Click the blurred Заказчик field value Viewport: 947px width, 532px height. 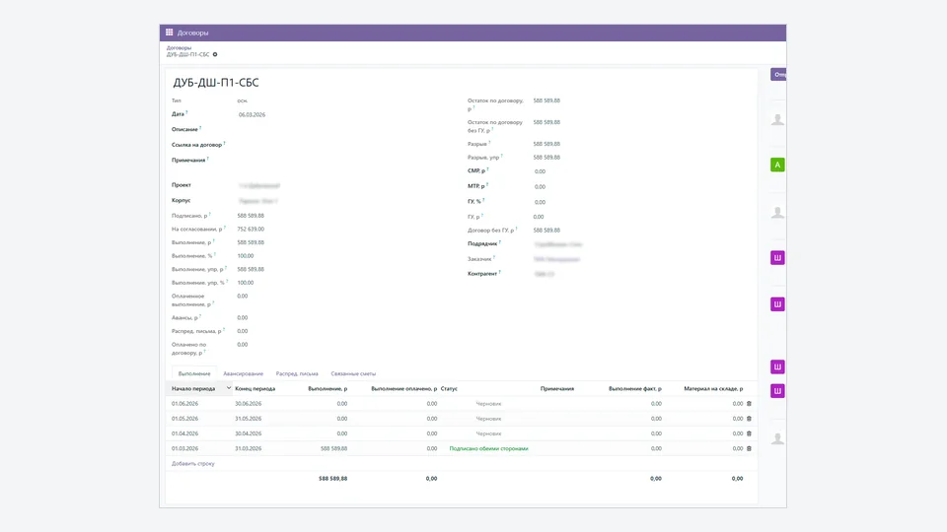click(x=556, y=259)
